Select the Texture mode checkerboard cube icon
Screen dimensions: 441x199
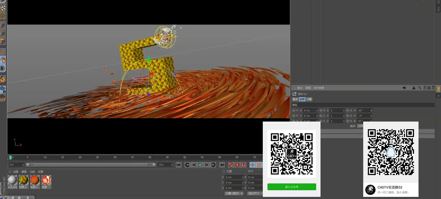(x=3, y=8)
